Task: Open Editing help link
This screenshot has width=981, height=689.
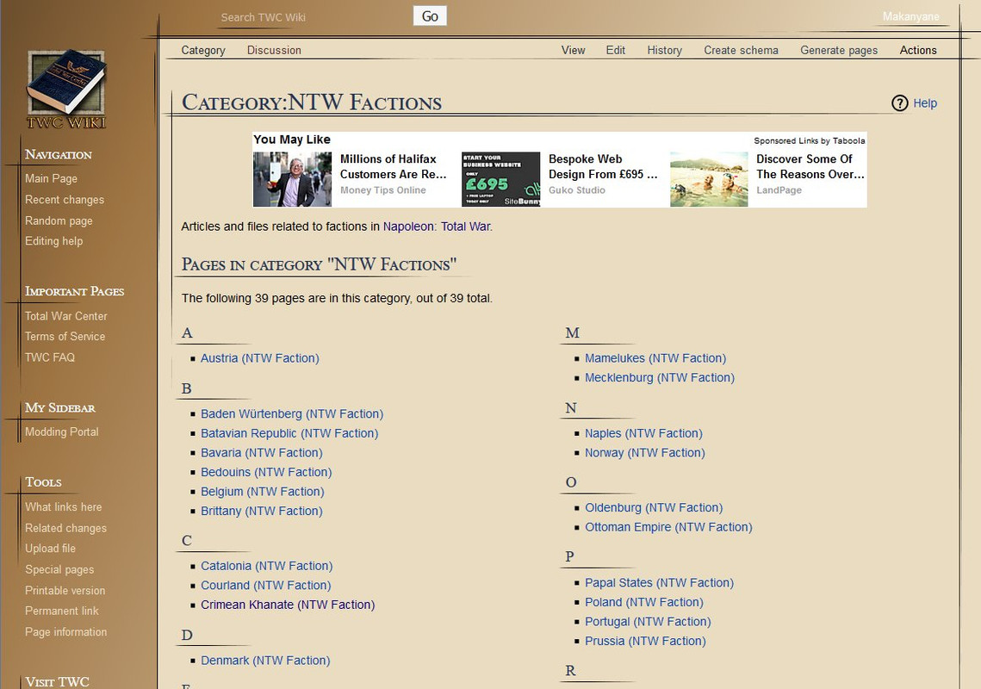Action: [x=53, y=241]
